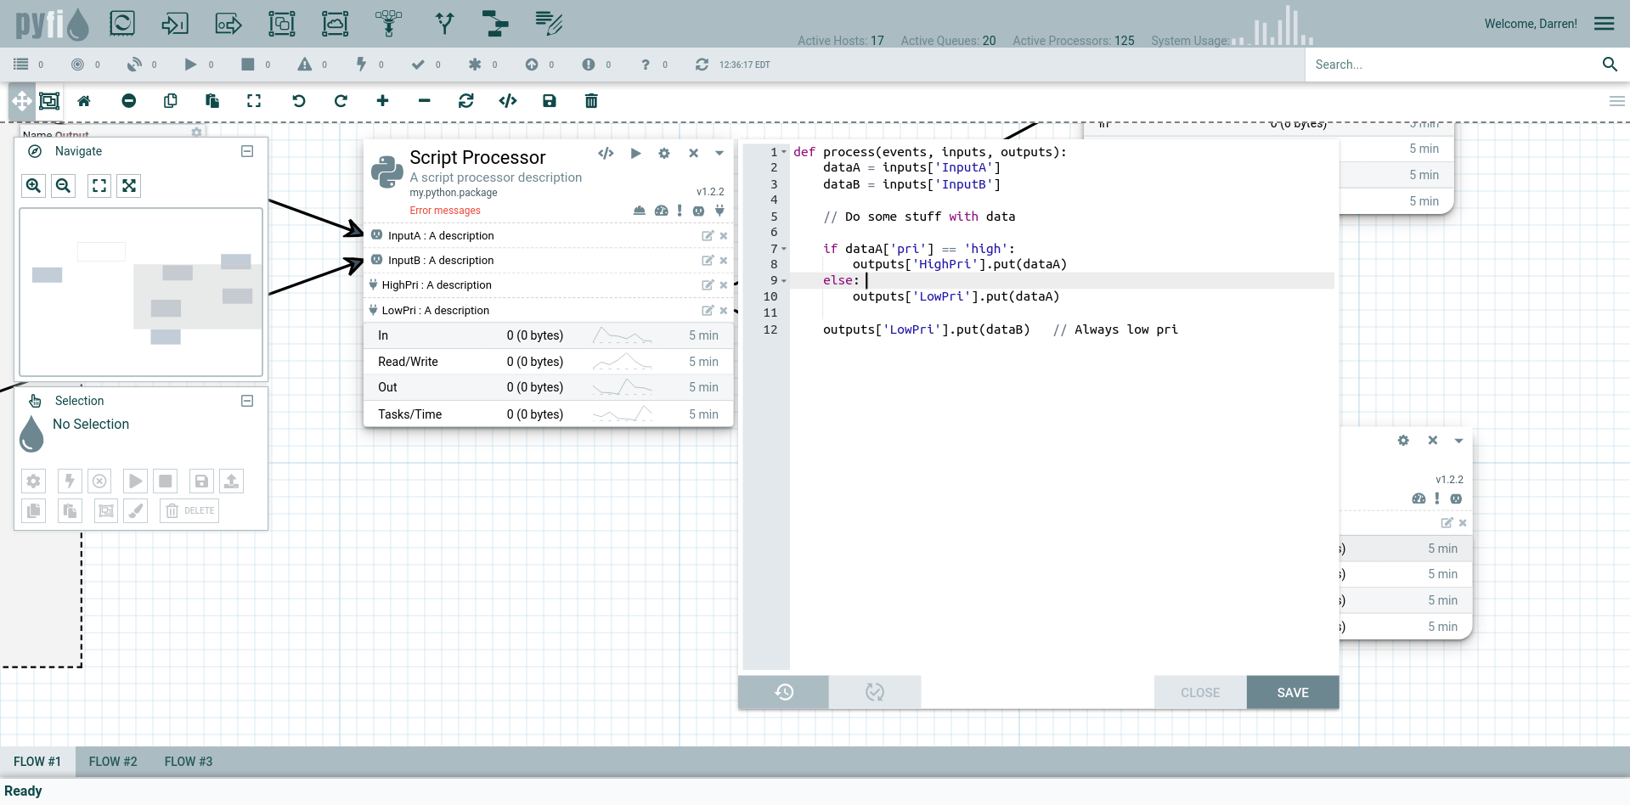Open the main hamburger menu

pos(1605,24)
